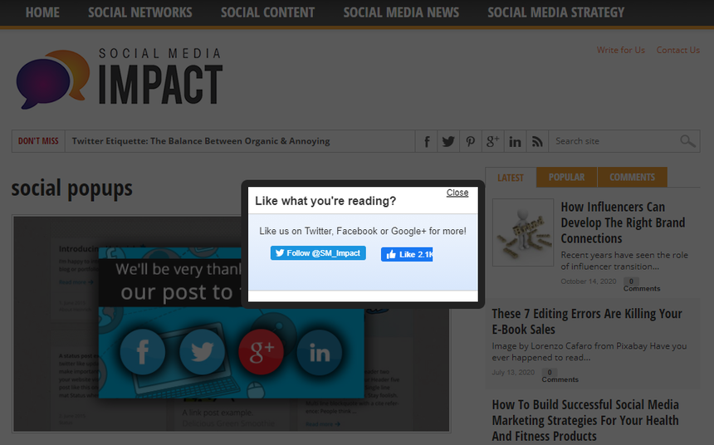Click the influencer article thumbnail image
714x445 pixels.
[x=523, y=232]
